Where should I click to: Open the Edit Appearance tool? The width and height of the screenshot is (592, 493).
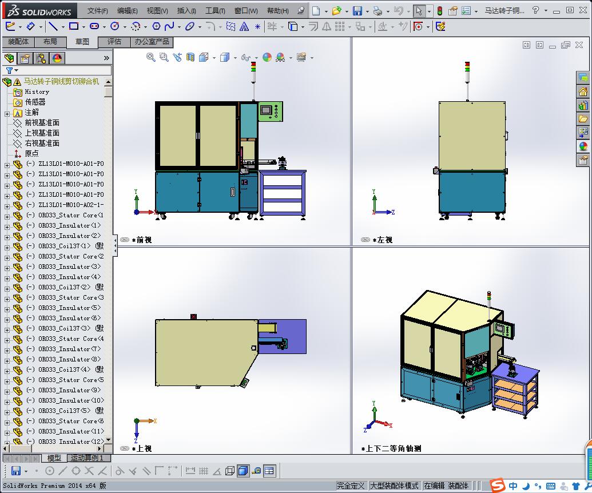pyautogui.click(x=267, y=57)
